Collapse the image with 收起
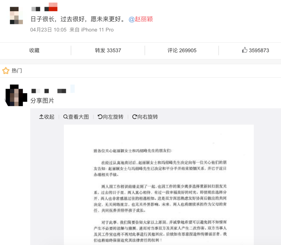Screen dimensions: 281x245 click(47, 117)
